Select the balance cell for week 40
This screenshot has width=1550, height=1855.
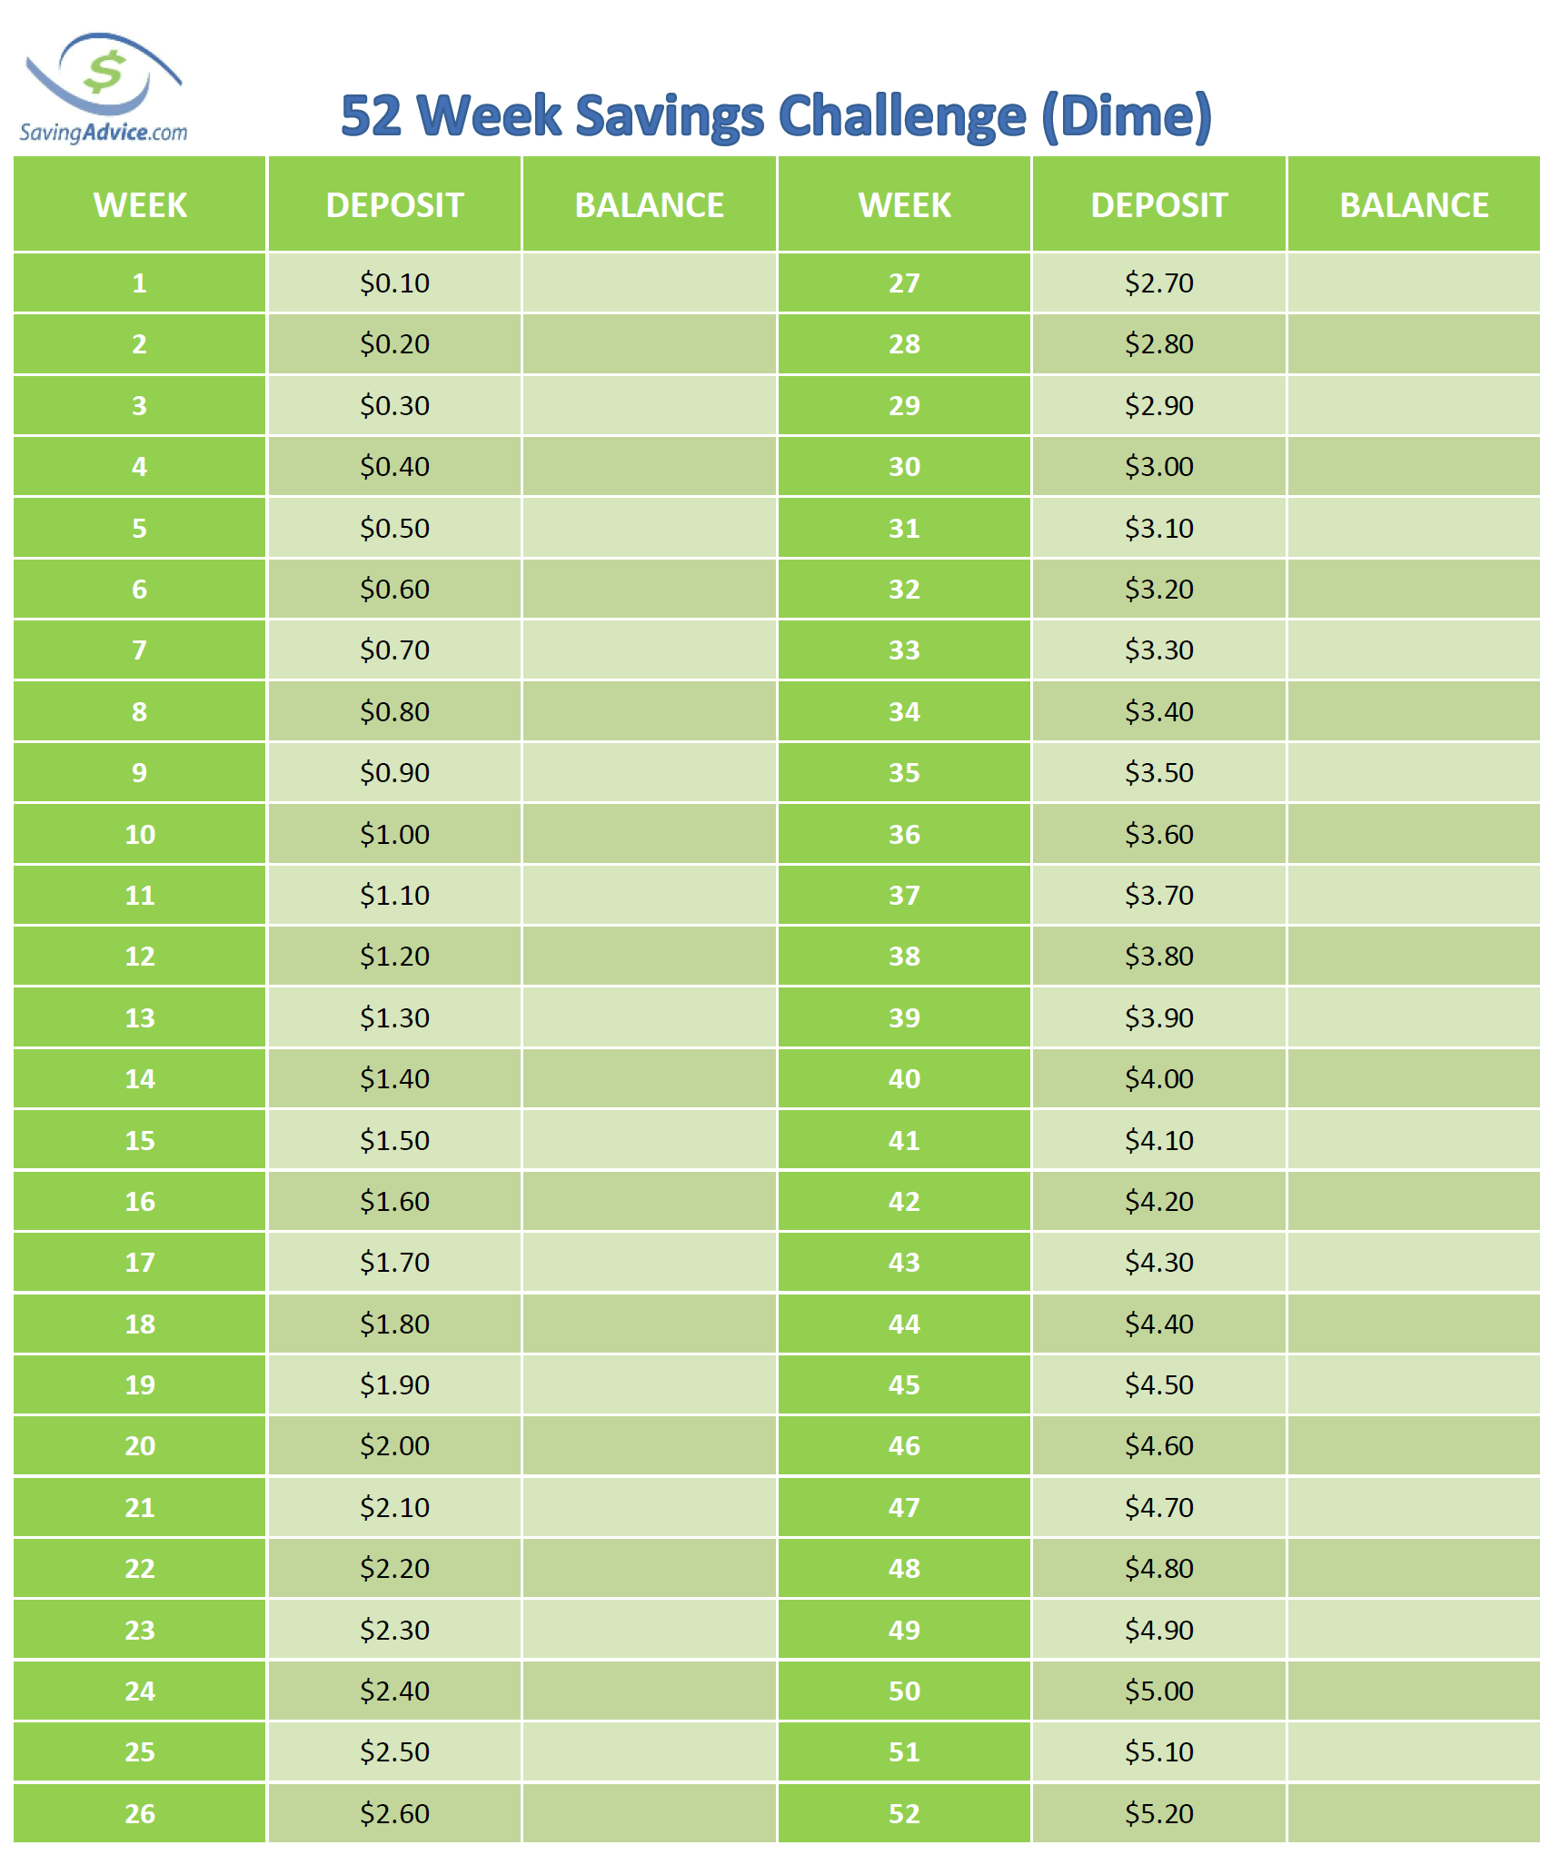[1414, 1078]
